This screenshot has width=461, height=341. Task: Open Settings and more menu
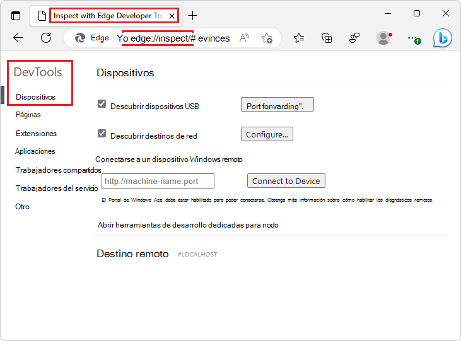414,39
